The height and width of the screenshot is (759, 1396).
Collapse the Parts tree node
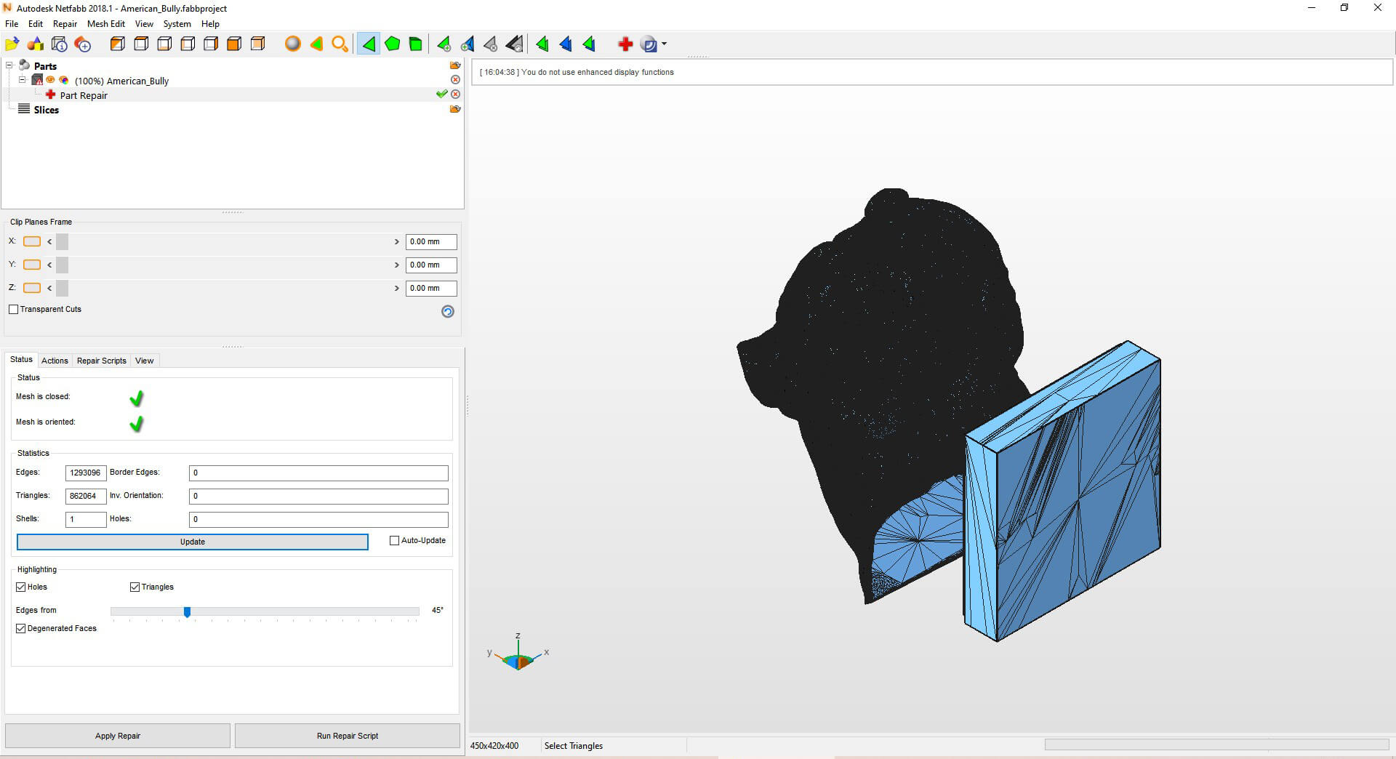coord(9,65)
